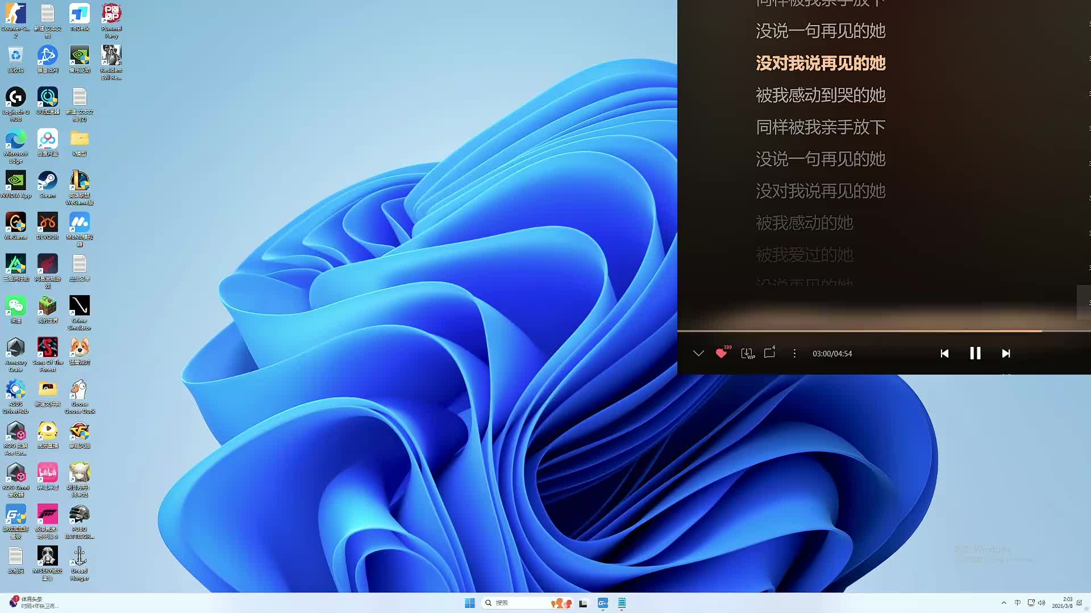The height and width of the screenshot is (613, 1091).
Task: Jump to lyric line 被我感动到哭的她
Action: (820, 95)
